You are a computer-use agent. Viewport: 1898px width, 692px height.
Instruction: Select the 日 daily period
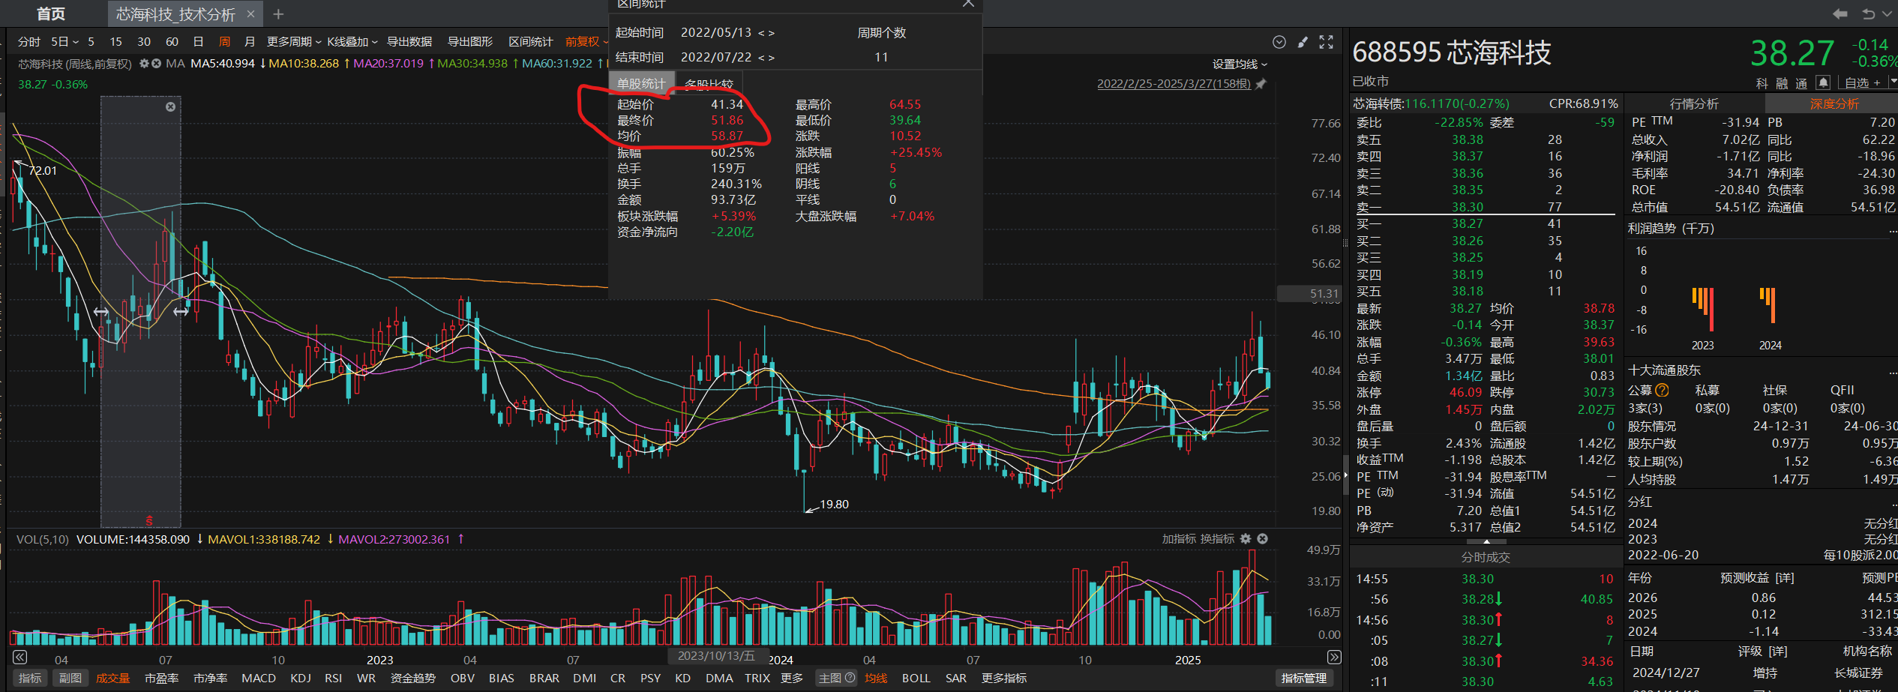pos(198,42)
